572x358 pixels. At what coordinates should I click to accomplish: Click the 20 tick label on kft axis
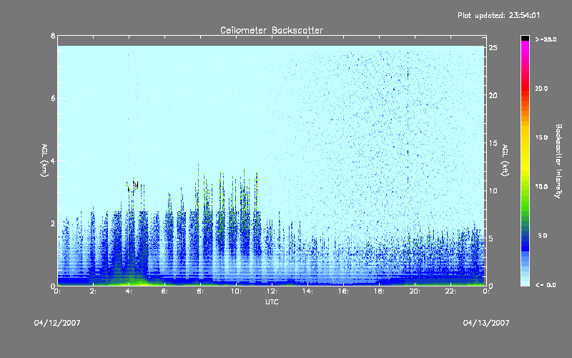[493, 95]
